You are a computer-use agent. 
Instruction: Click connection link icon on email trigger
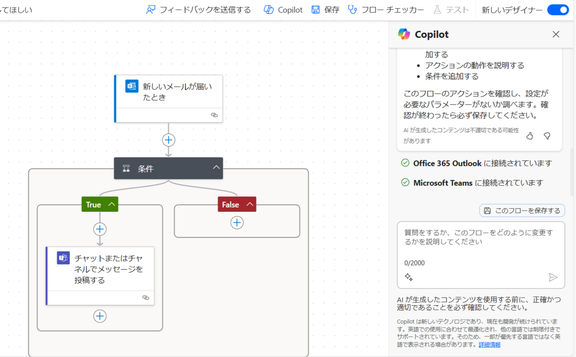(215, 115)
